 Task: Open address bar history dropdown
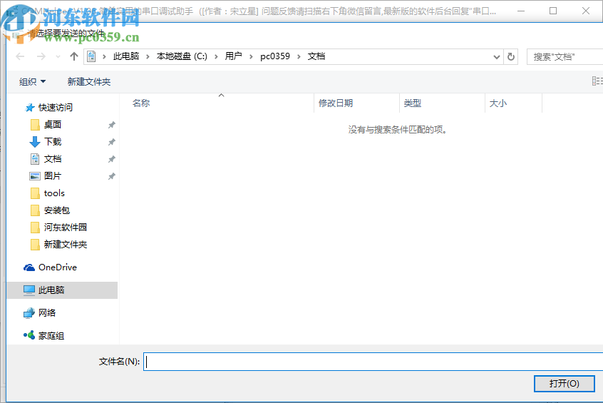[x=497, y=57]
